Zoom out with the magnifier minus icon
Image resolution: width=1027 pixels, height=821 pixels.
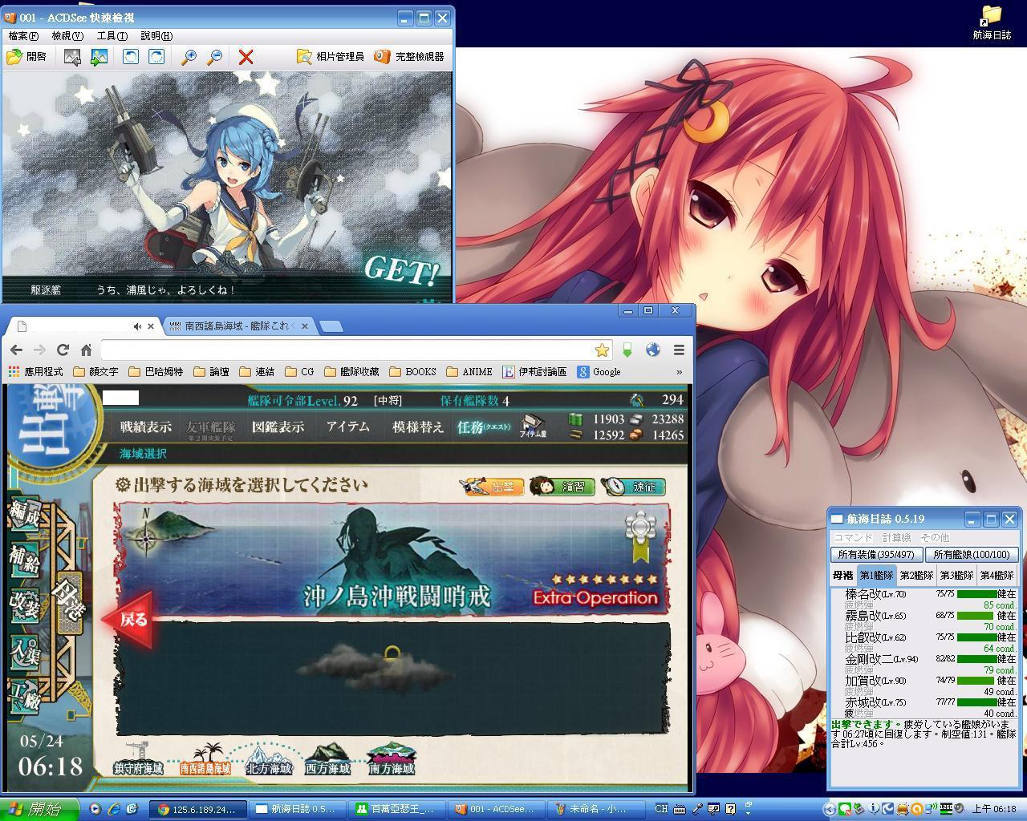point(214,57)
